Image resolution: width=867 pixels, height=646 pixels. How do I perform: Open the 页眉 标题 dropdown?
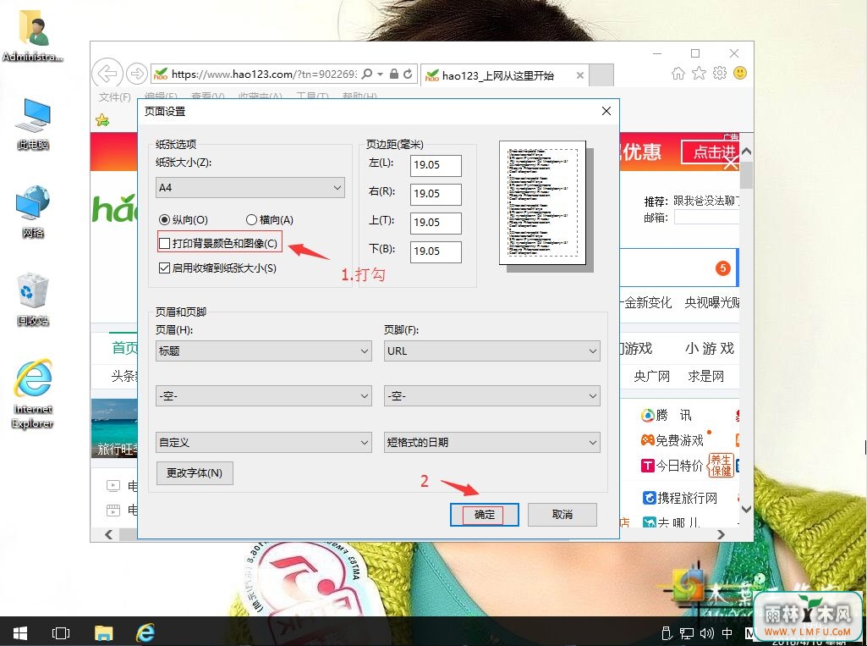coord(263,351)
